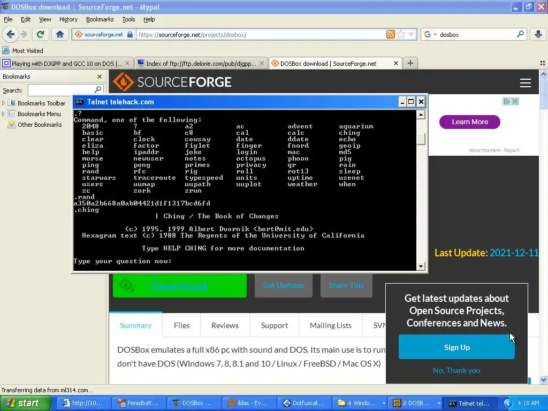Image resolution: width=548 pixels, height=411 pixels.
Task: Open a new tab with the plus button
Action: pos(410,63)
